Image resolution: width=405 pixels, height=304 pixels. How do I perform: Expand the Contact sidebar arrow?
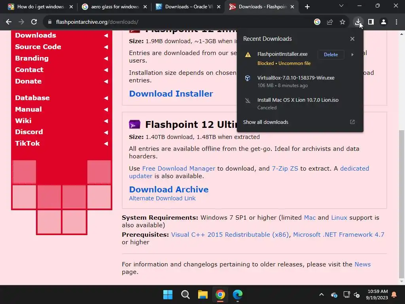[106, 70]
